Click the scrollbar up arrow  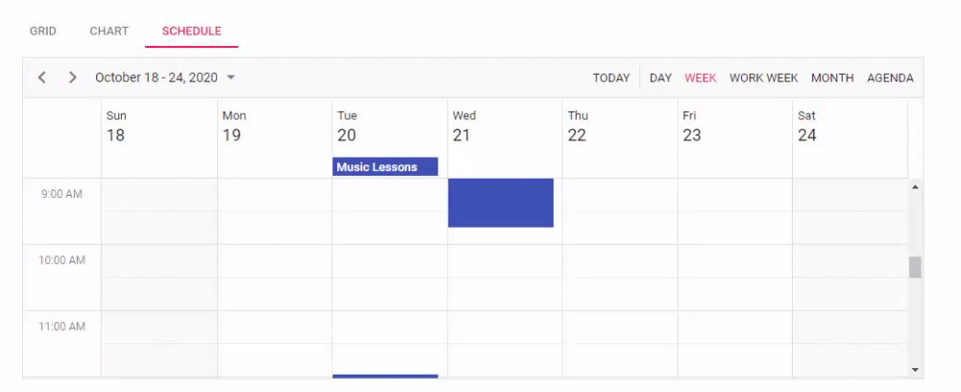tap(915, 186)
